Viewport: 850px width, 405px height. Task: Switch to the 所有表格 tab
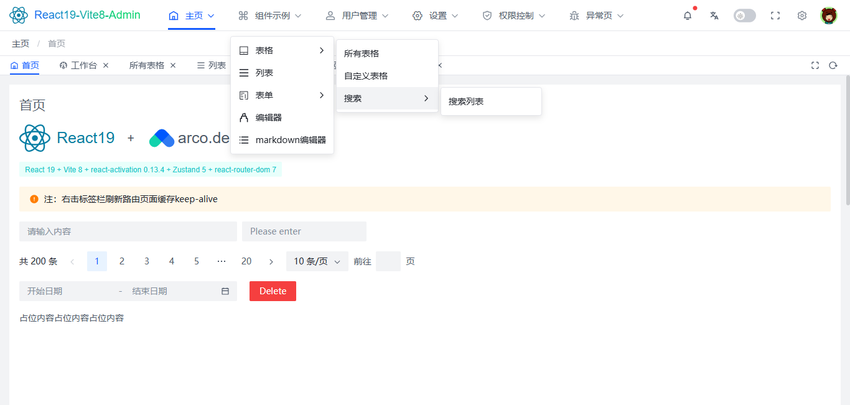point(147,65)
